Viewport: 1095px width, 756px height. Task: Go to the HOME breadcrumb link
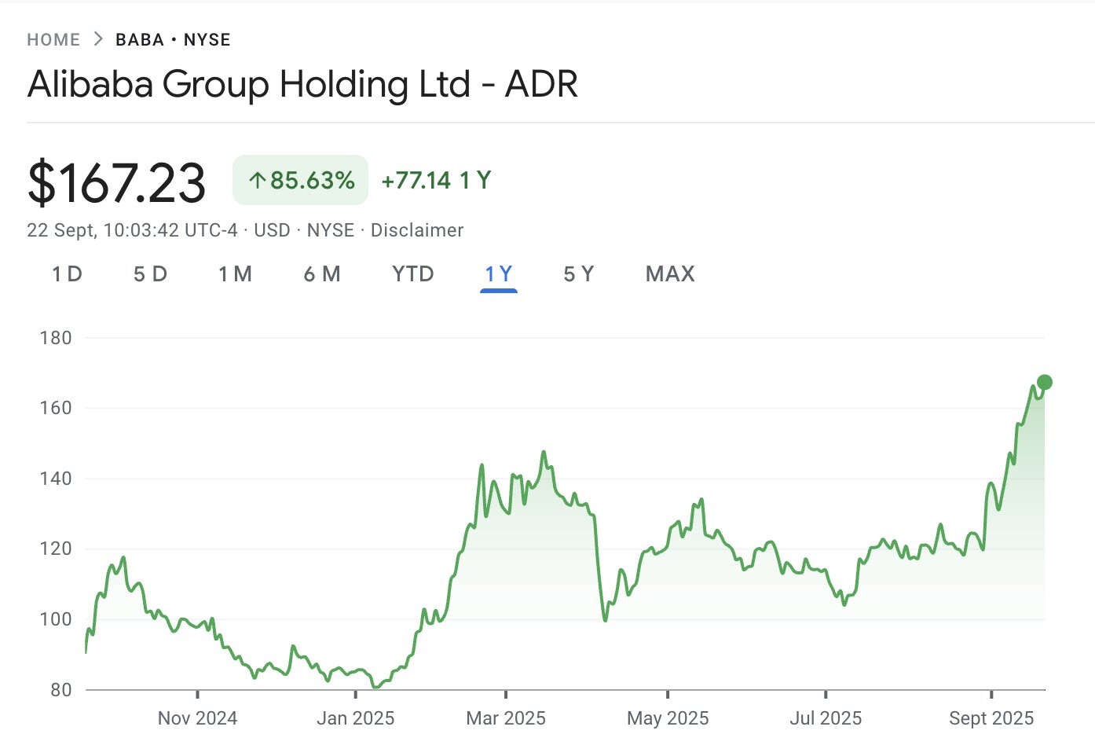tap(53, 40)
